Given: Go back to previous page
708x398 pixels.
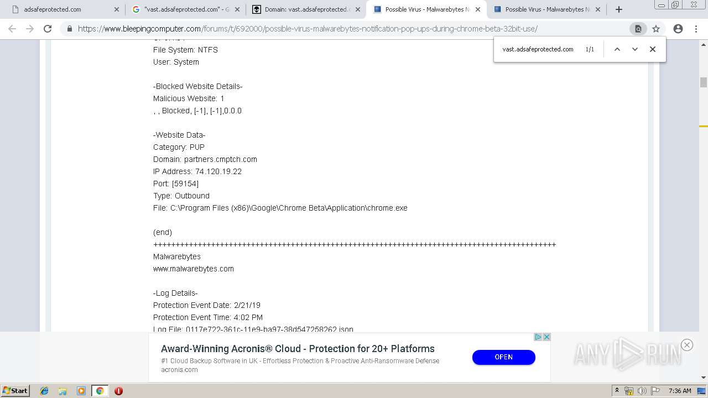Looking at the screenshot, I should [12, 29].
